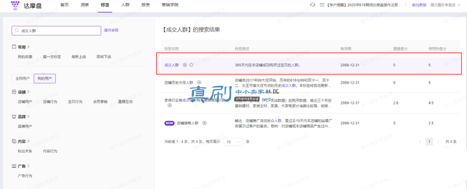Click the 广告 category icon

point(14,166)
